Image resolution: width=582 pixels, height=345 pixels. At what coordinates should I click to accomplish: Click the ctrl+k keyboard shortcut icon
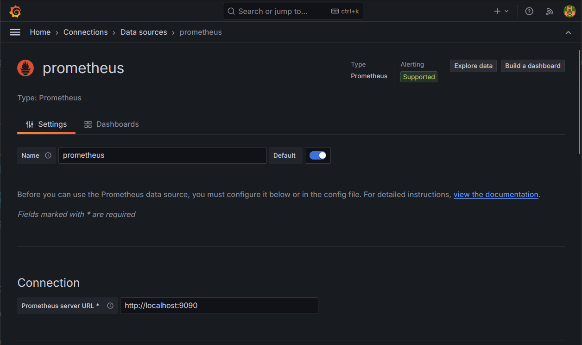click(335, 11)
